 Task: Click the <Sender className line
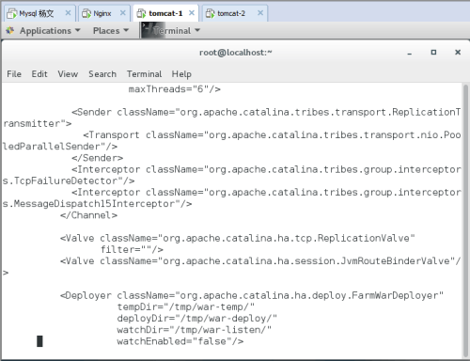[266, 112]
